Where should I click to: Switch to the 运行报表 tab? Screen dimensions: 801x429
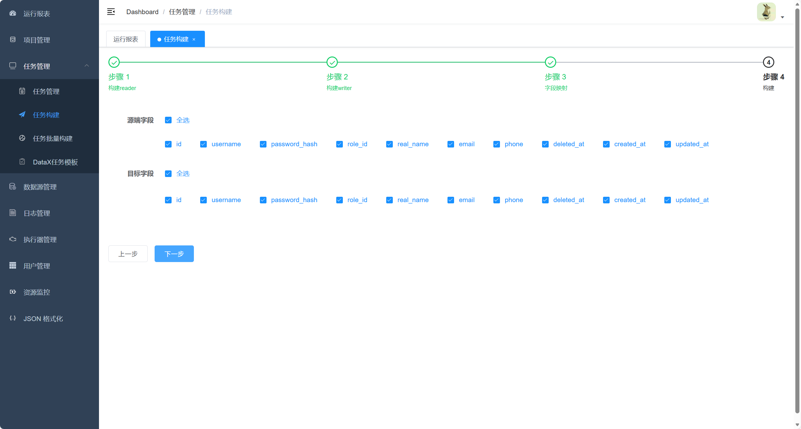click(x=126, y=39)
